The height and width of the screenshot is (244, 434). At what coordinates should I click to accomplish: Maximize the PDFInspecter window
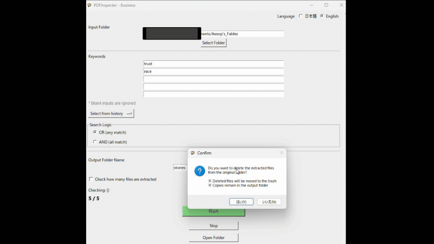click(326, 5)
